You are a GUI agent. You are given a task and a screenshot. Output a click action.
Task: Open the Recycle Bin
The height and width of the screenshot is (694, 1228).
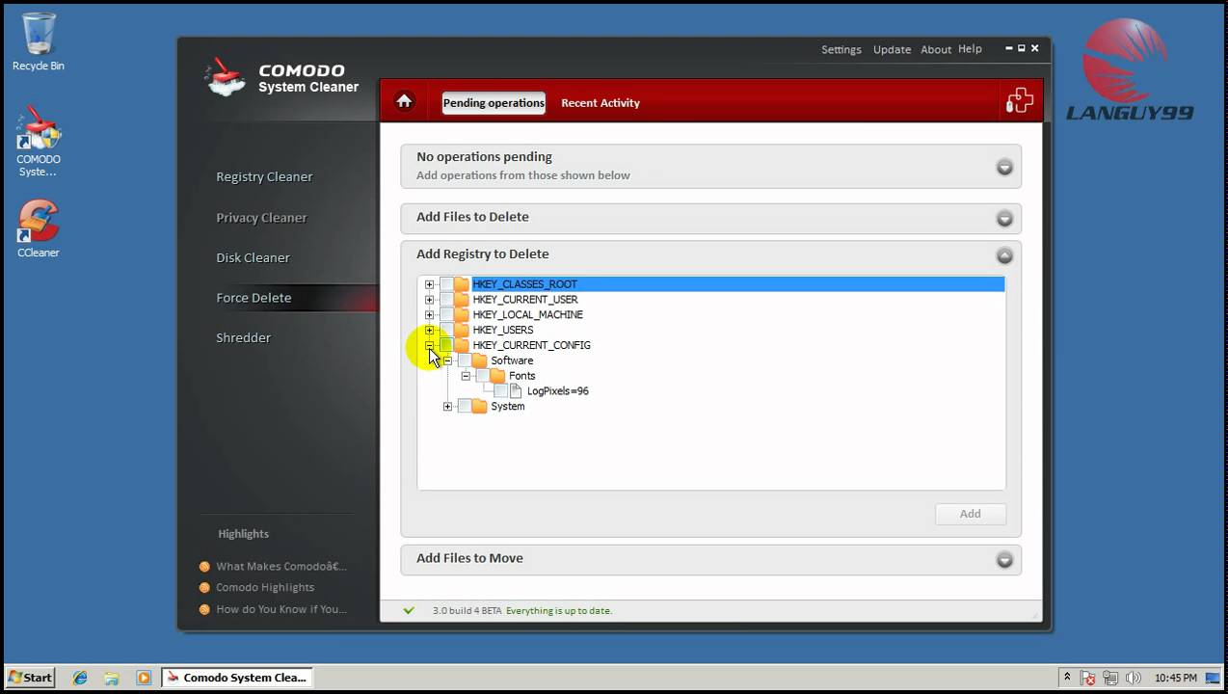pos(37,37)
